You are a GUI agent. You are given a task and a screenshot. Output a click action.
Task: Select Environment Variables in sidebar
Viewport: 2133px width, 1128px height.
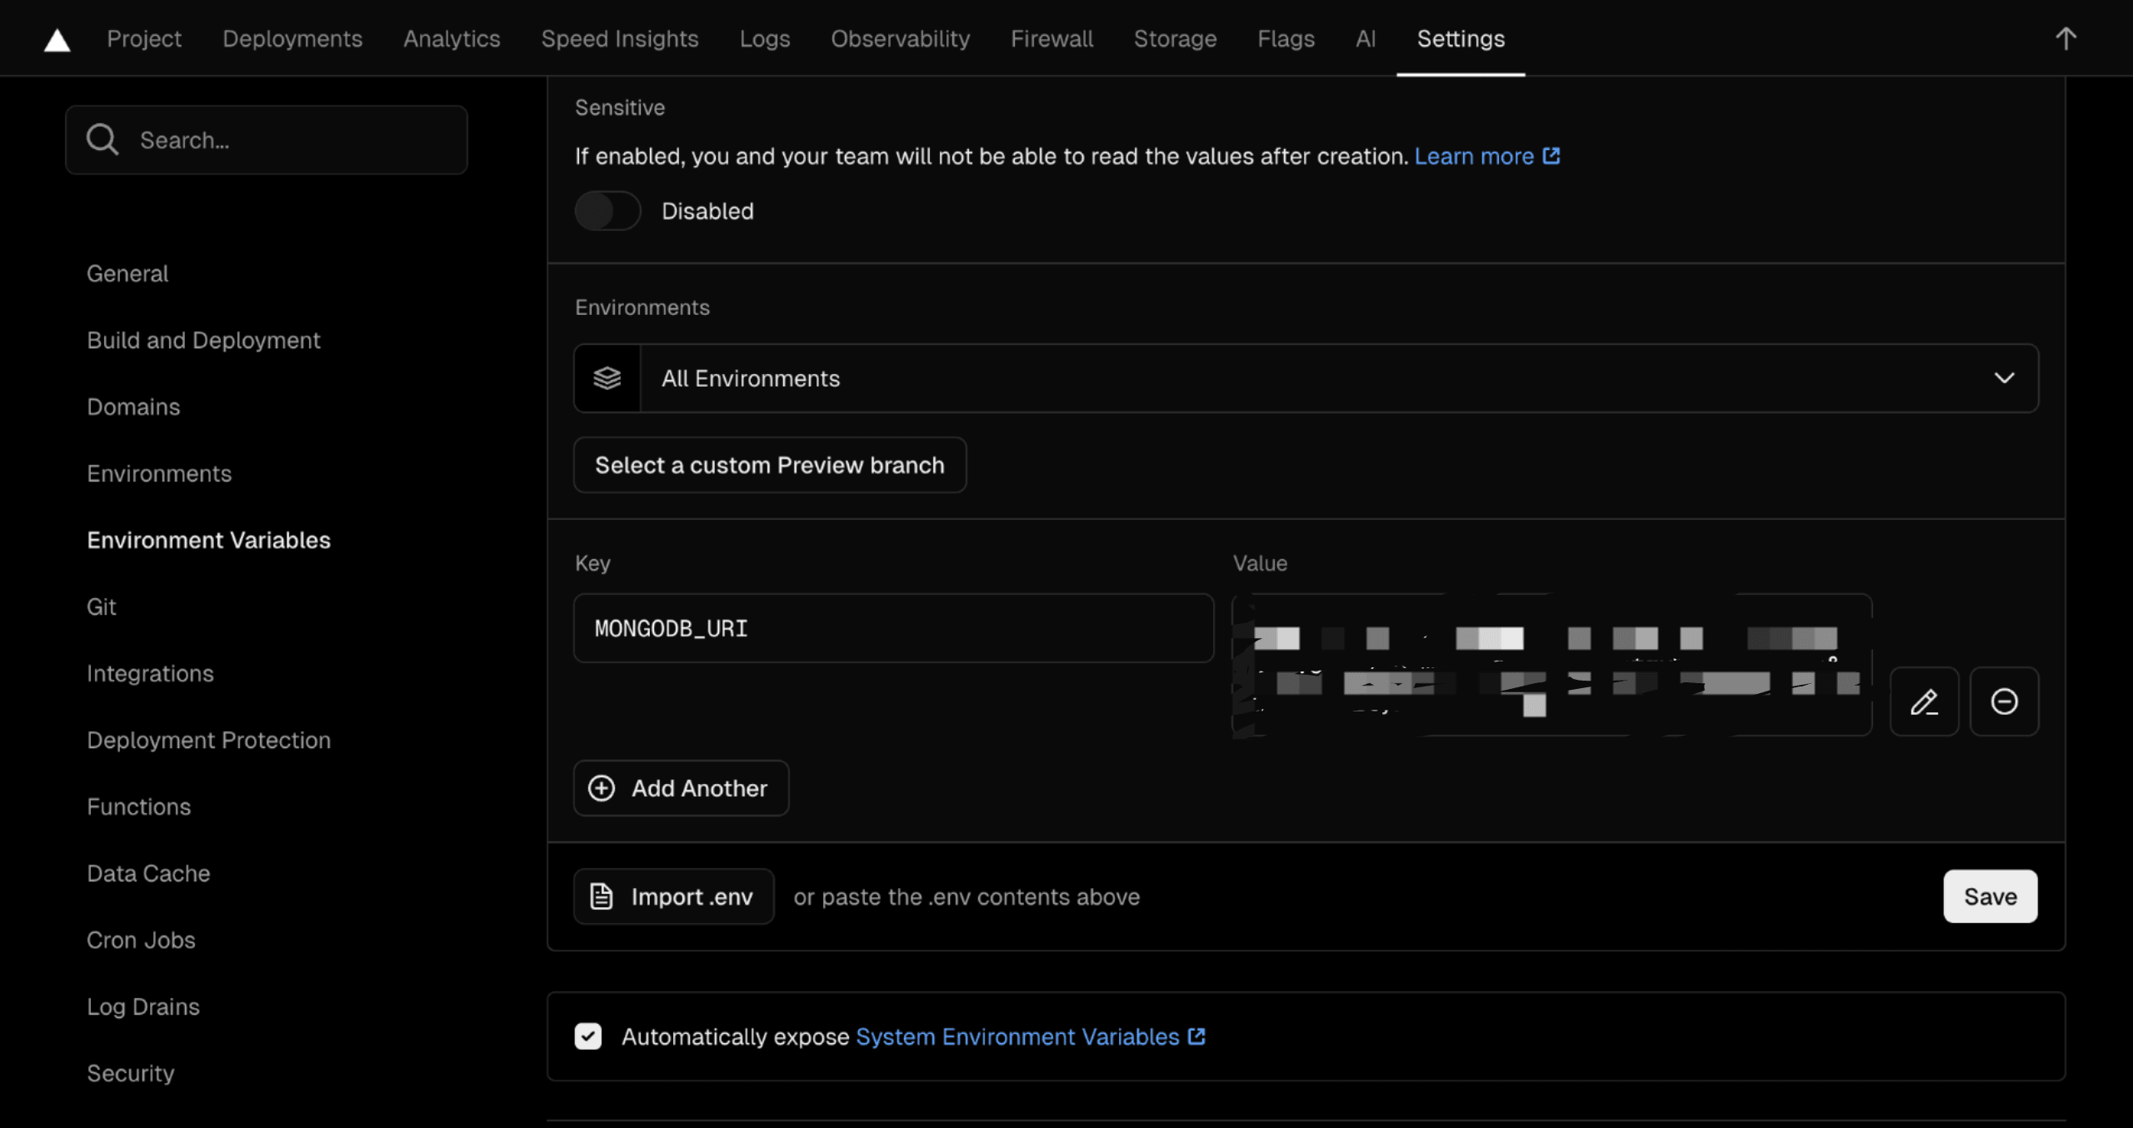[x=208, y=540]
